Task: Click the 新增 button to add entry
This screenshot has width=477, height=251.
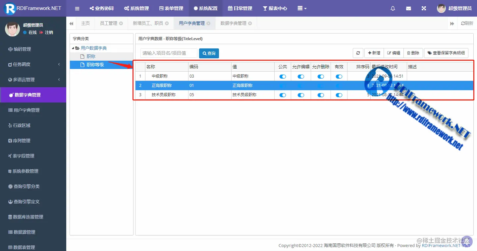Action: tap(374, 53)
